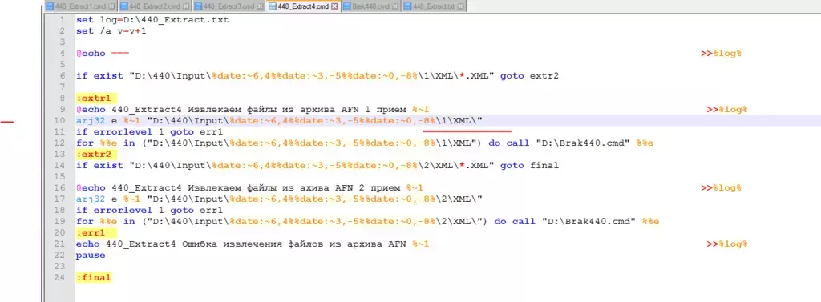
Task: Click '>>%log%' at end of line 4
Action: click(721, 54)
